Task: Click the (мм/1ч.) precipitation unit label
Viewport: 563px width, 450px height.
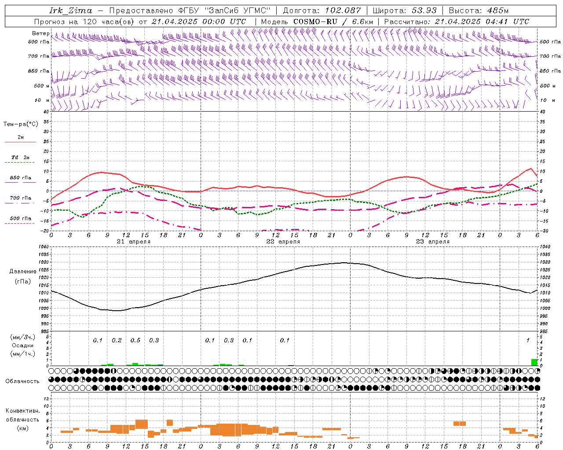Action: [23, 354]
